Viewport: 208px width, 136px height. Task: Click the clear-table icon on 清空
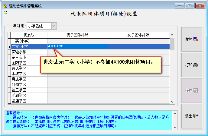(196, 39)
